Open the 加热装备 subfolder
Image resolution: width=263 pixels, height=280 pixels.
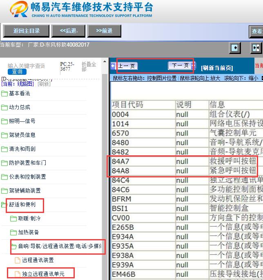[25, 232]
